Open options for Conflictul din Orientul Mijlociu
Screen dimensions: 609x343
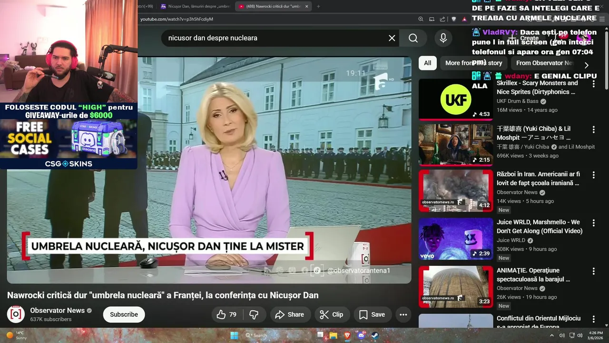coord(593,319)
